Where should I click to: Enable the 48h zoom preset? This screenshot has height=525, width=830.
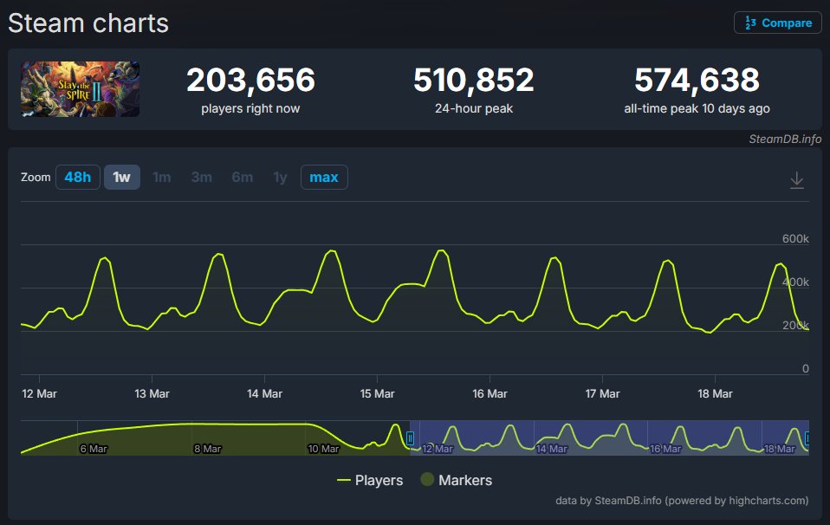(x=77, y=177)
